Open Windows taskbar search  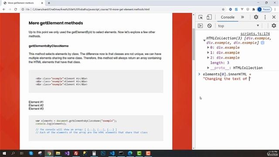click(13, 153)
